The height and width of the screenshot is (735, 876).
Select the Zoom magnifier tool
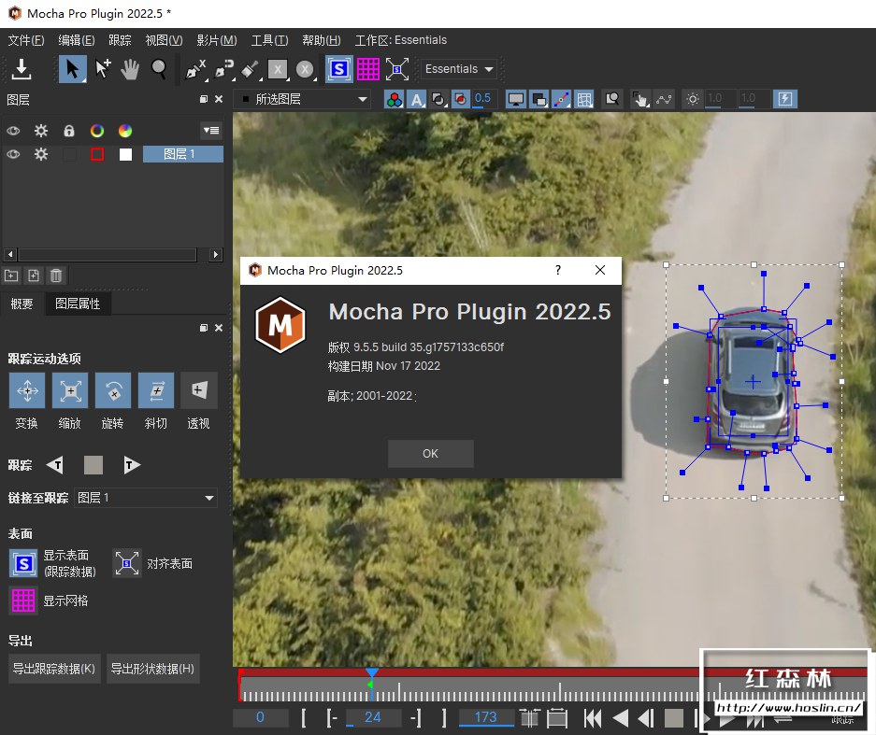pos(159,68)
